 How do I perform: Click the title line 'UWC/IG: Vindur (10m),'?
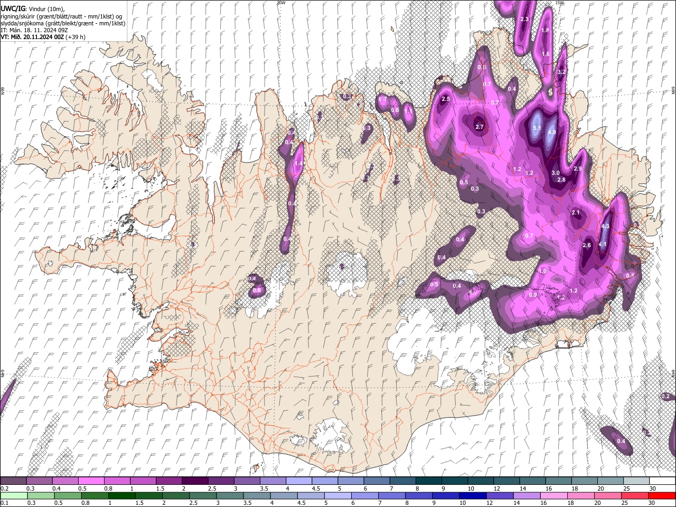pyautogui.click(x=31, y=8)
